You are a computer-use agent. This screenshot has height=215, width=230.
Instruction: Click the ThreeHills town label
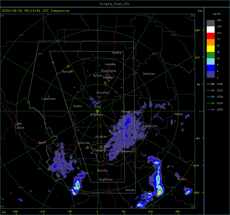click(129, 112)
